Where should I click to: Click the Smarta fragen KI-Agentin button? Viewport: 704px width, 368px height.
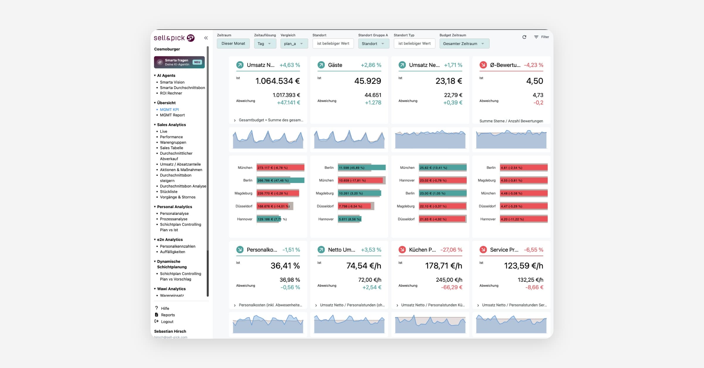pos(179,62)
